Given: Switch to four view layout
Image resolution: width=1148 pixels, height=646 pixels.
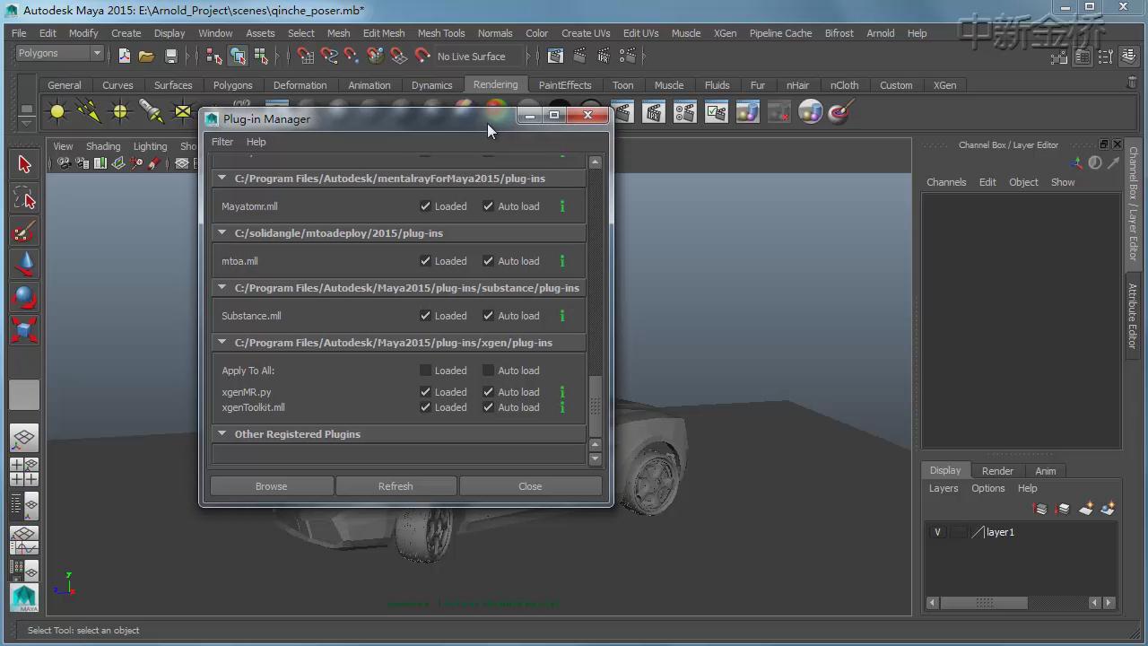Looking at the screenshot, I should pos(24,472).
